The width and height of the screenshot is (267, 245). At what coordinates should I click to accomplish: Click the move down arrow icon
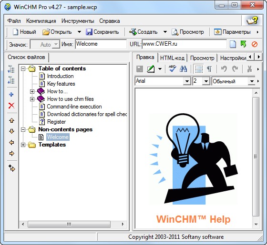click(x=11, y=131)
